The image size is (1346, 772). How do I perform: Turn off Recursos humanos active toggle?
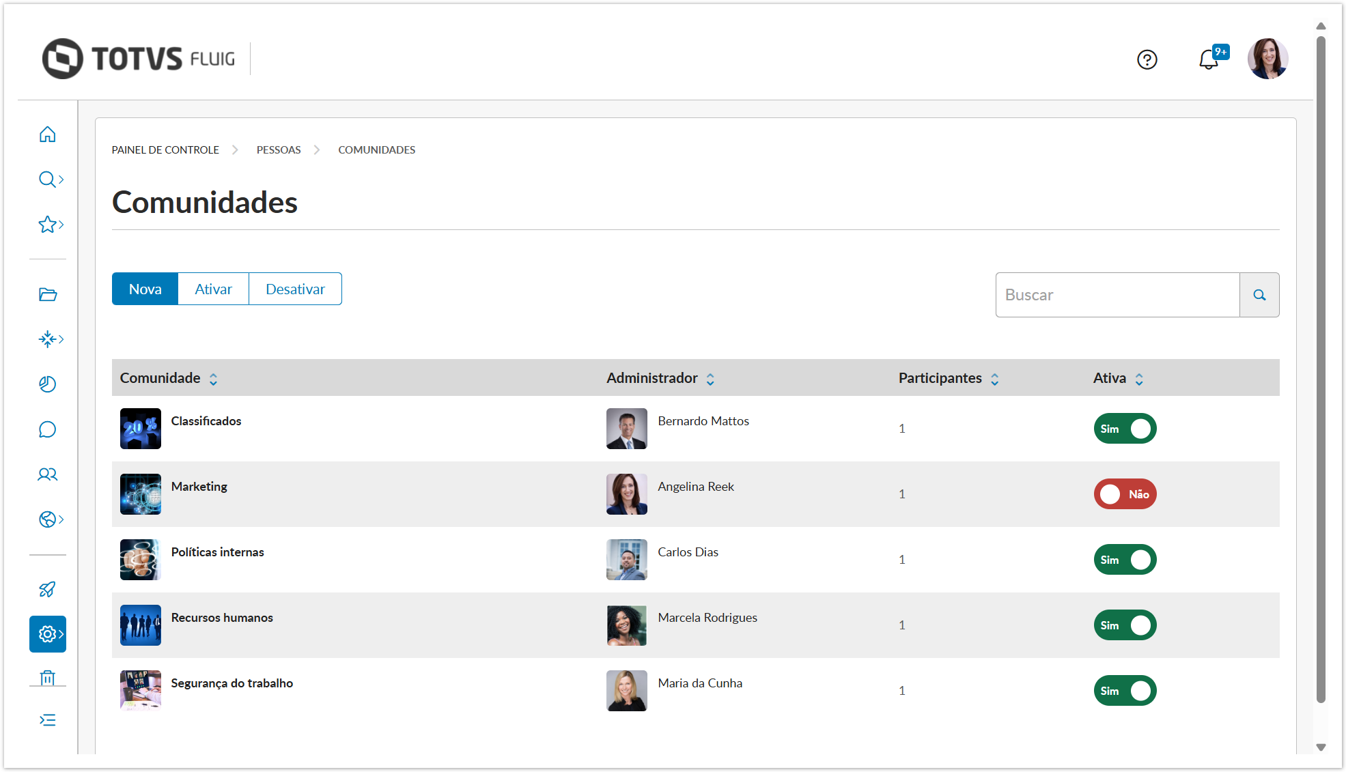[x=1125, y=625]
